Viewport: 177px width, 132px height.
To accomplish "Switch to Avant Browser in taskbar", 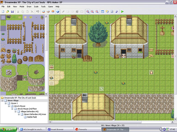I will (x=60, y=130).
